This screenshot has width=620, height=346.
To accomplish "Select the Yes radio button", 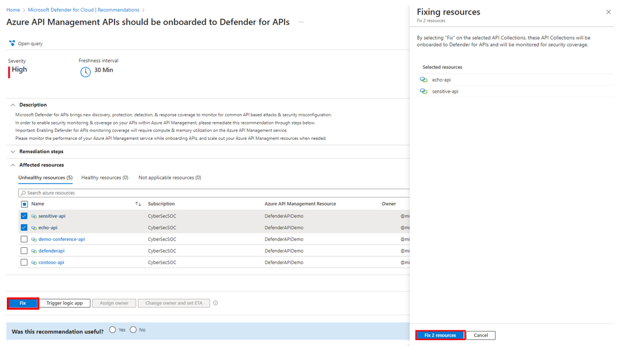I will point(112,330).
